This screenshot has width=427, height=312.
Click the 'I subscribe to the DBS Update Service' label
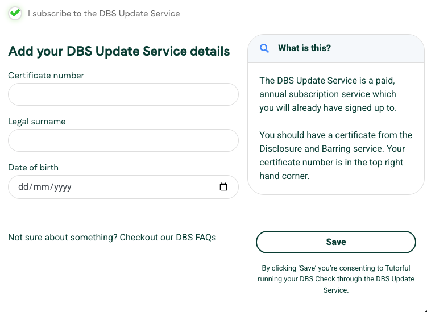[103, 14]
